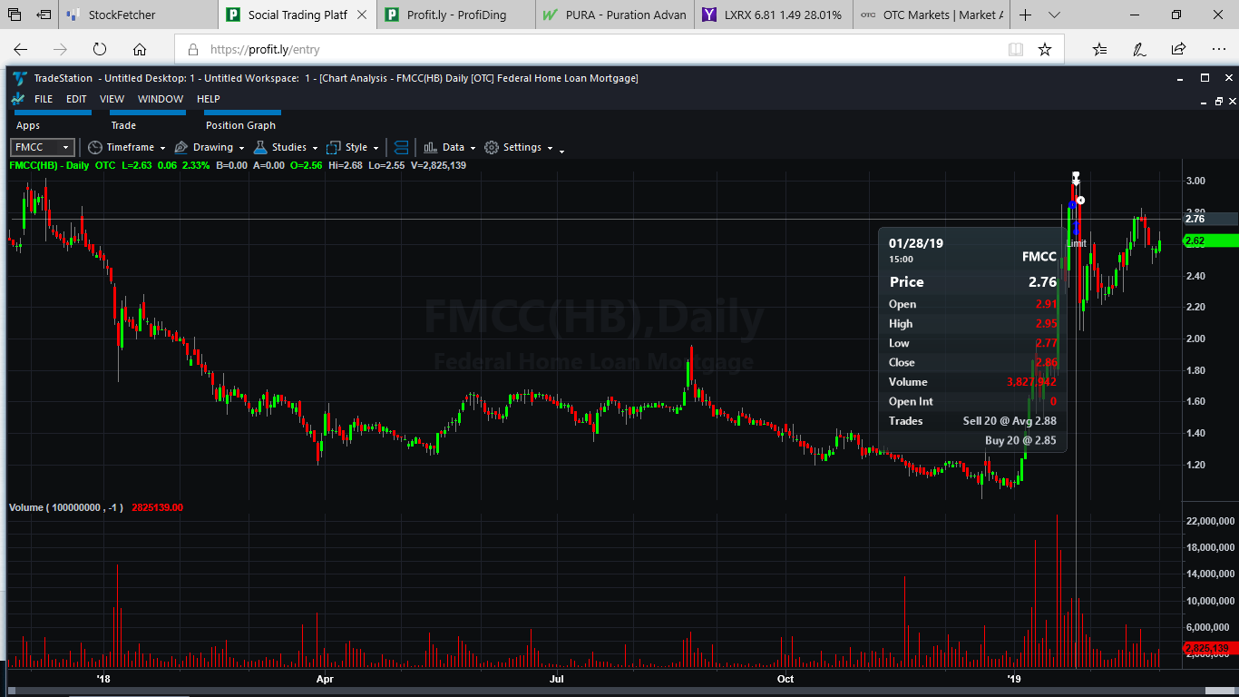Go back with the browser Back arrow
The image size is (1239, 697).
tap(21, 50)
